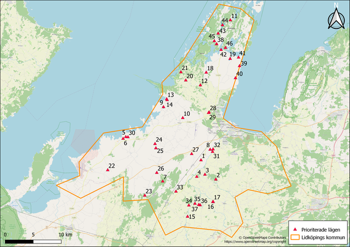Viewport: 350px width, 247px height.
Task: Click the triangle marker labeled 10
Action: [x=183, y=118]
